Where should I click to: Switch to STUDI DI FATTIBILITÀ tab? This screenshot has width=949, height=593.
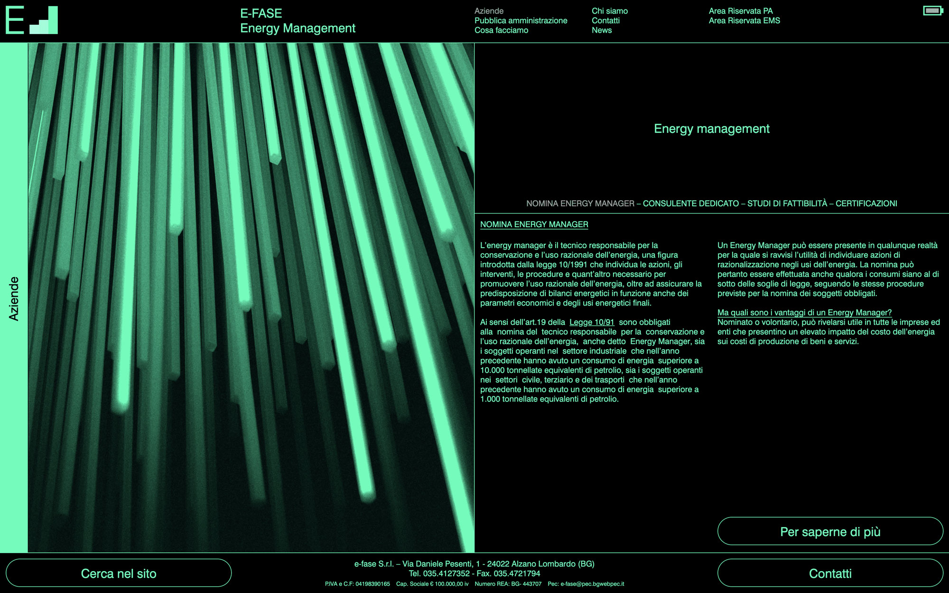787,204
